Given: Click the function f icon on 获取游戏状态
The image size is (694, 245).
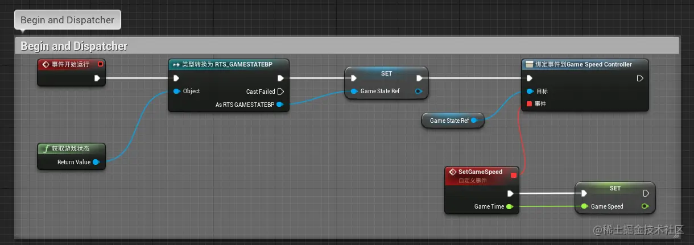Looking at the screenshot, I should pyautogui.click(x=46, y=149).
